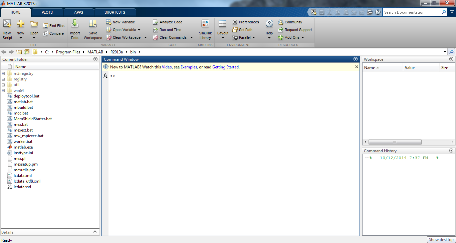Show Command History panel actions menu
The image size is (456, 243).
click(451, 151)
